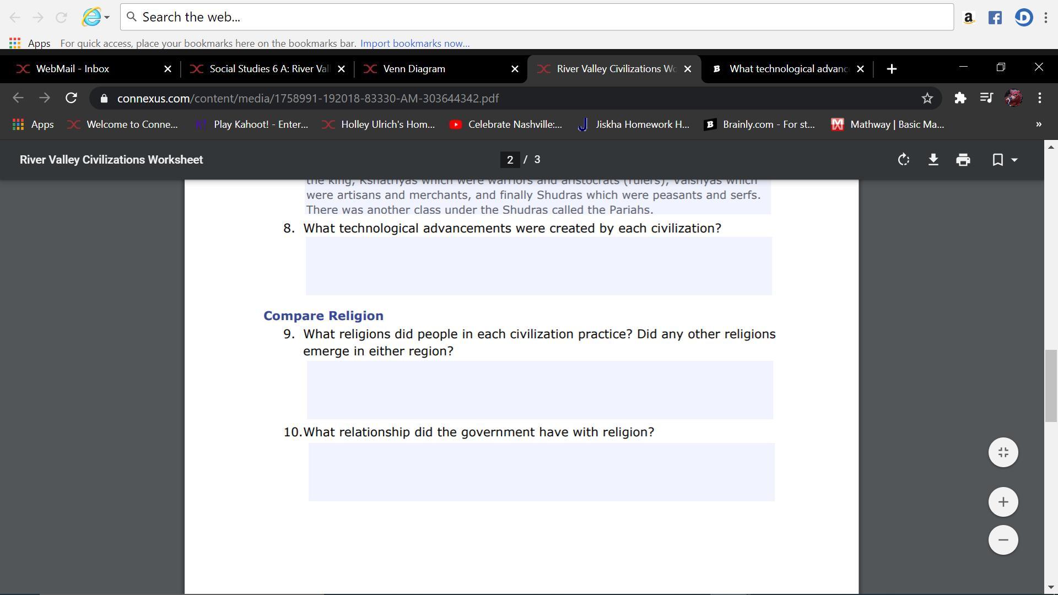This screenshot has width=1058, height=595.
Task: Zoom in on the PDF
Action: (1003, 502)
